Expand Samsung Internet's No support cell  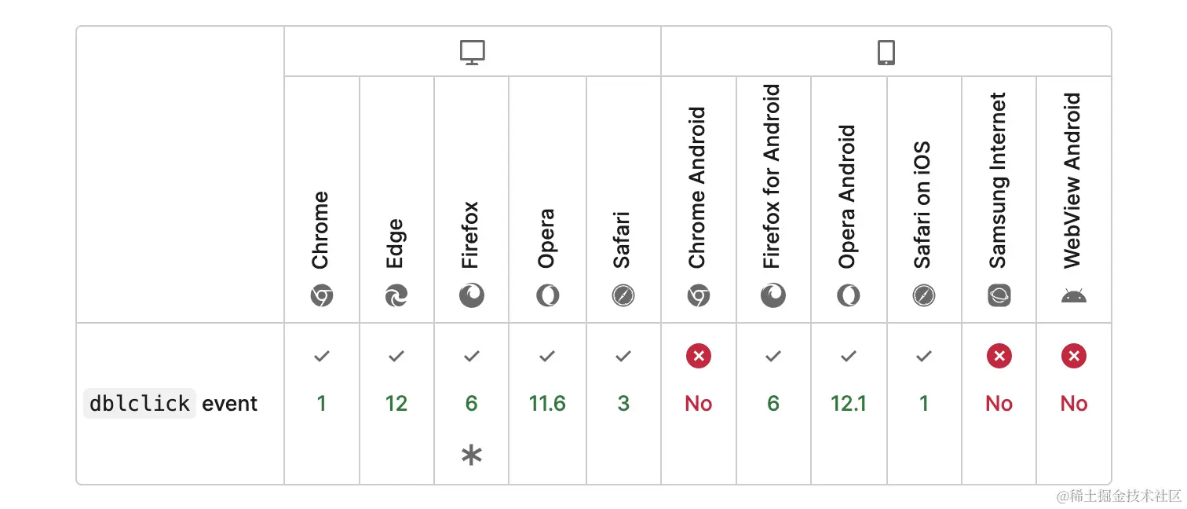(x=999, y=404)
